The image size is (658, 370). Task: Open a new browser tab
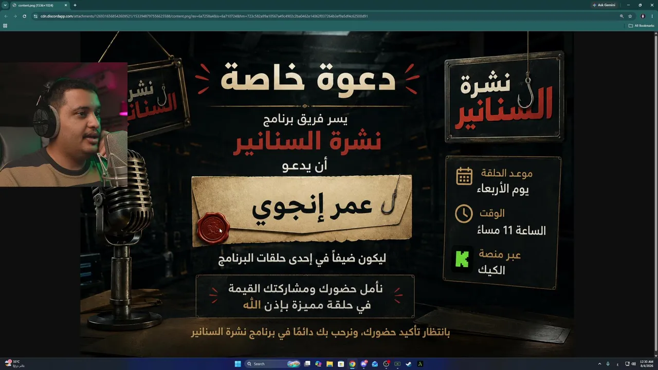click(75, 5)
